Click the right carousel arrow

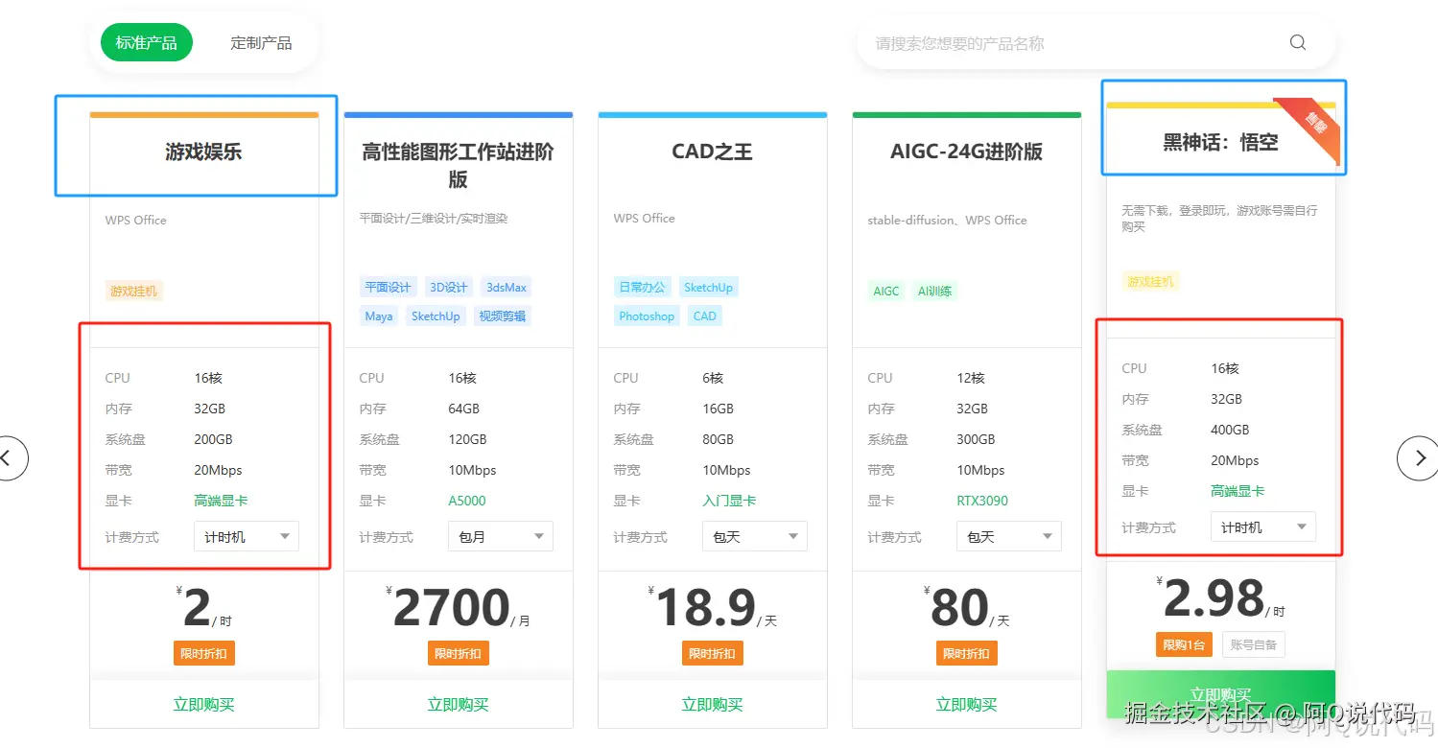pos(1418,458)
